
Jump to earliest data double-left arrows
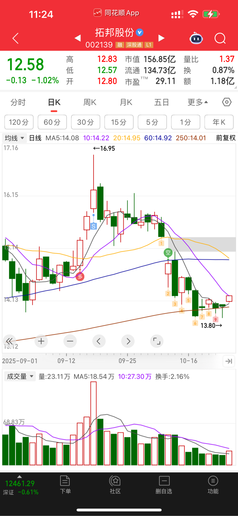(9, 341)
